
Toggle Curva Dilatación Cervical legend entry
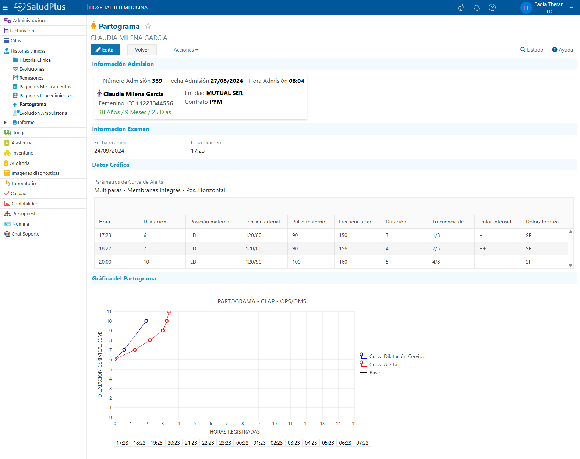click(x=393, y=356)
